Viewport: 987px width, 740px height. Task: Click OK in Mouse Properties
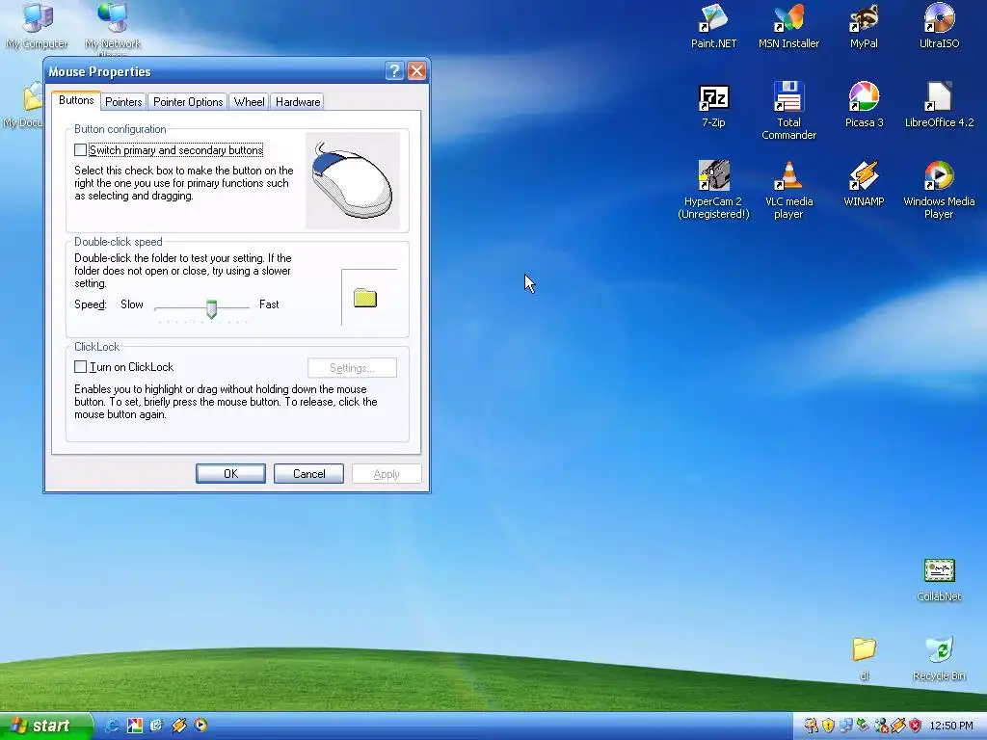tap(230, 474)
